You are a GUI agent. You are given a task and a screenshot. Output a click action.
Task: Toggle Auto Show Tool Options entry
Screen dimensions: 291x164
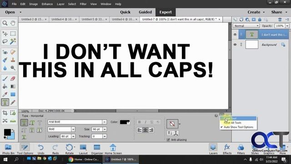[x=238, y=127]
